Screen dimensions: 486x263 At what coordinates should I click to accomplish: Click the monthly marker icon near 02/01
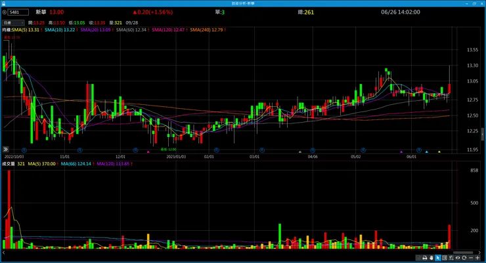[216, 150]
